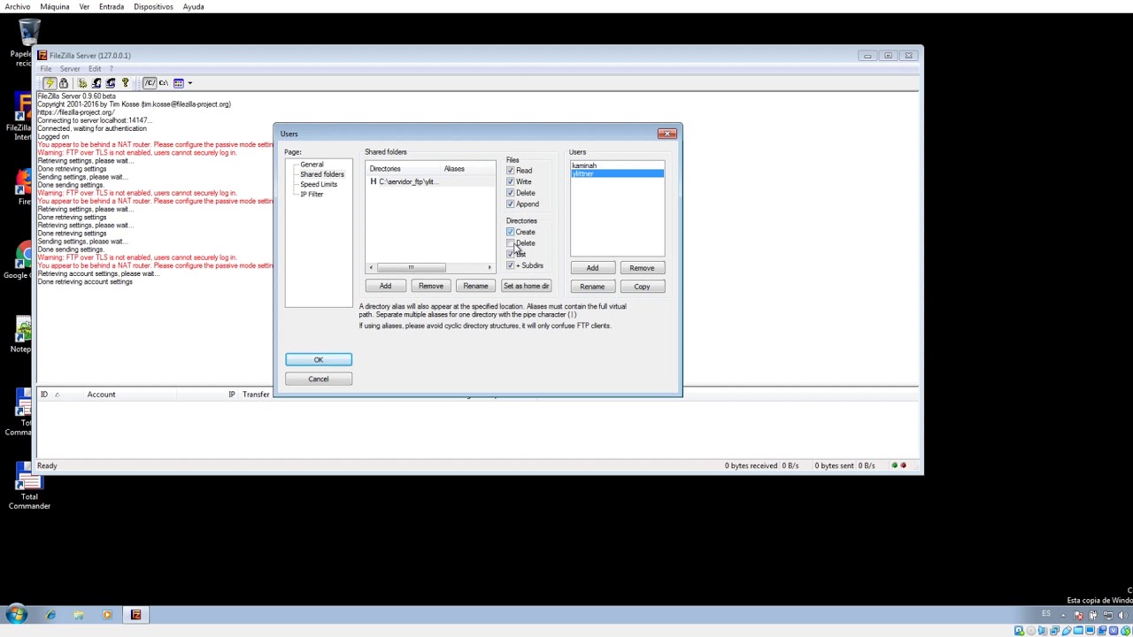The height and width of the screenshot is (637, 1133).
Task: Click the Ready text in status bar
Action: pyautogui.click(x=47, y=465)
